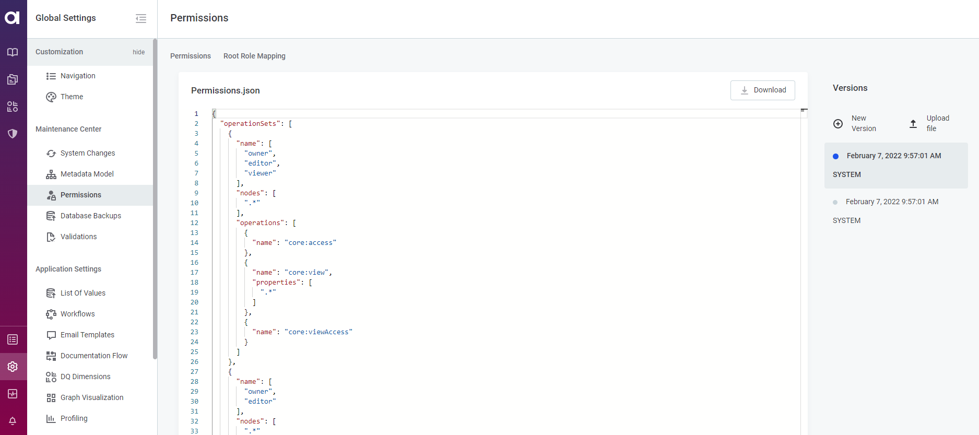The width and height of the screenshot is (979, 435).
Task: Click the Workflows icon
Action: [51, 314]
